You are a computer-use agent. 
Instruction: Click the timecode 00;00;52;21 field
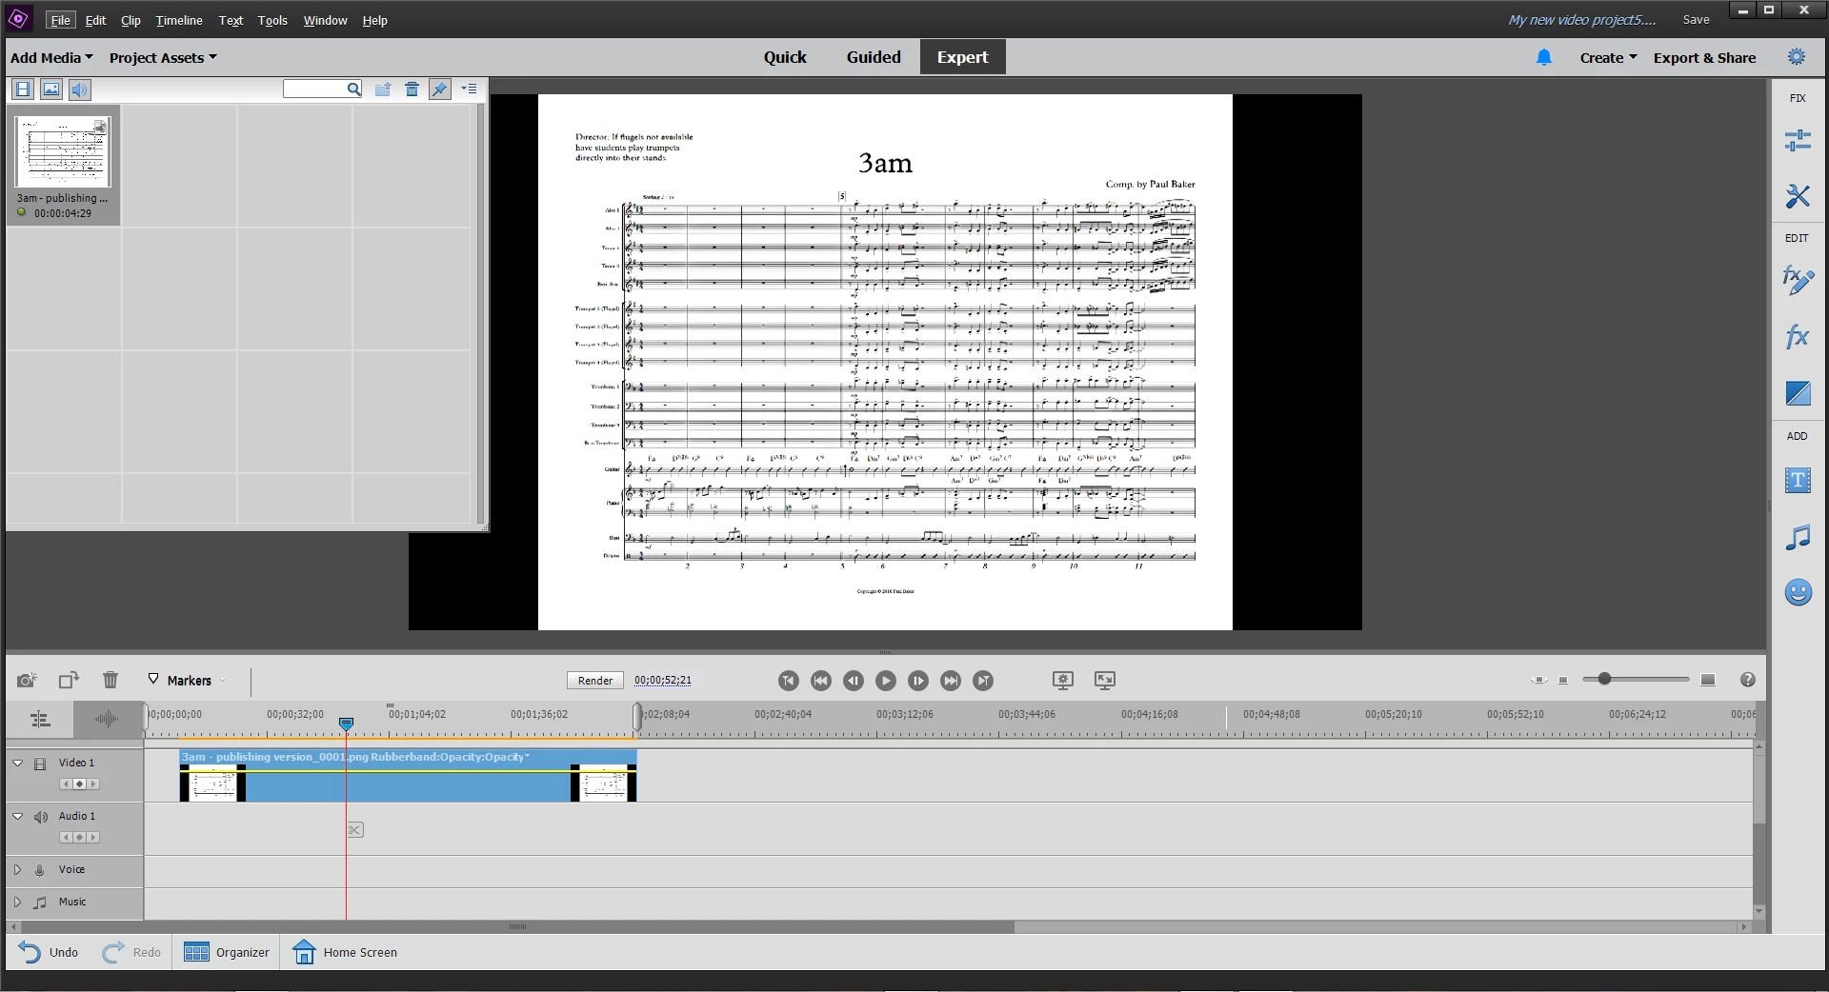[663, 680]
